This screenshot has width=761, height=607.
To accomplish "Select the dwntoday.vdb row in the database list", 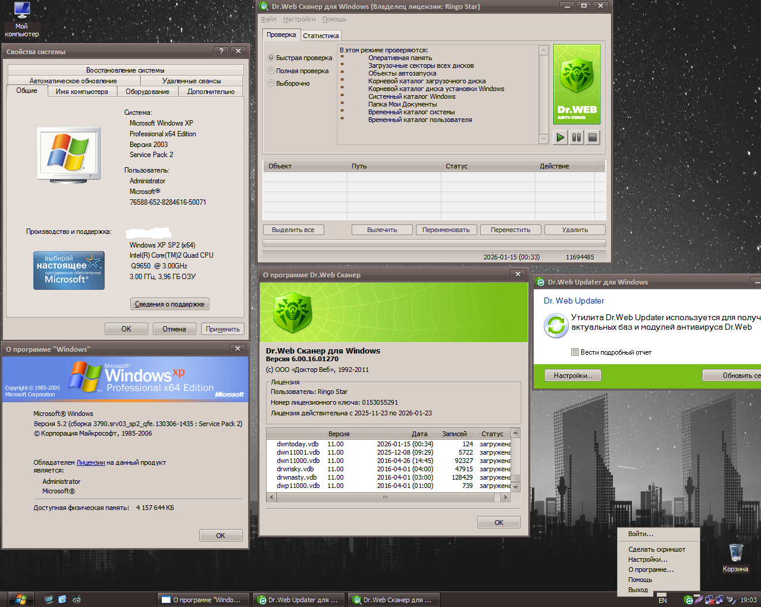I will [x=389, y=444].
